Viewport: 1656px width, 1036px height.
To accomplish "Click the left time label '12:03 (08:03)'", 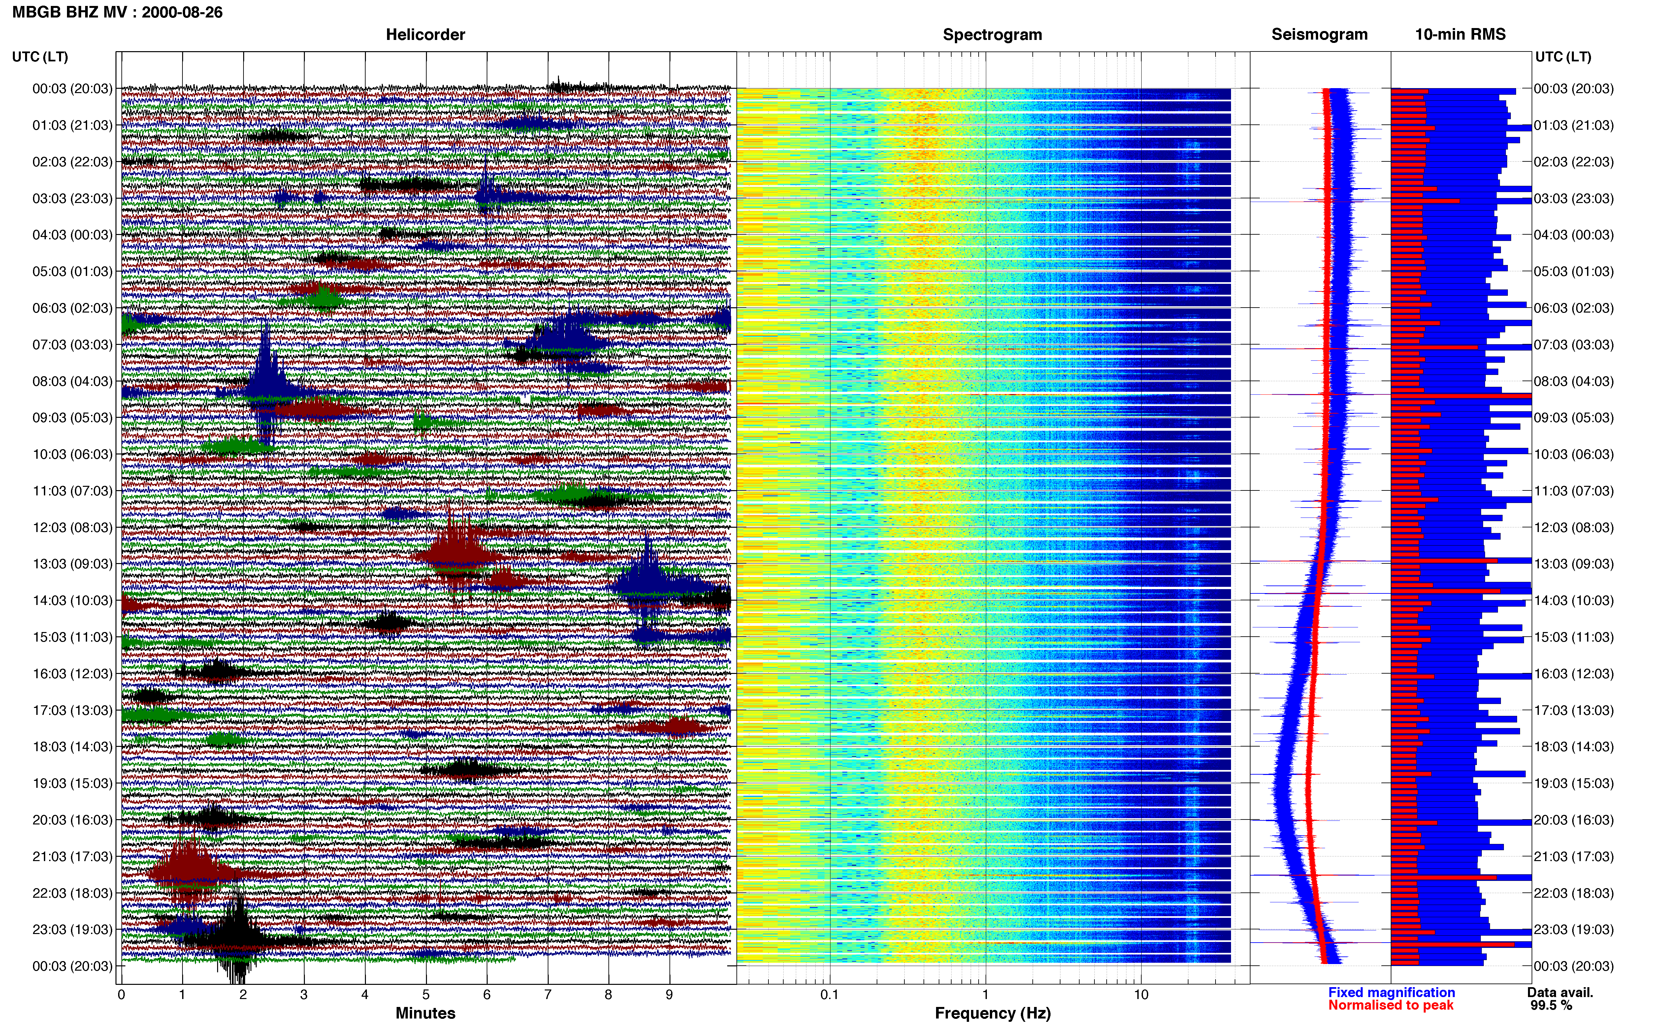I will coord(72,528).
